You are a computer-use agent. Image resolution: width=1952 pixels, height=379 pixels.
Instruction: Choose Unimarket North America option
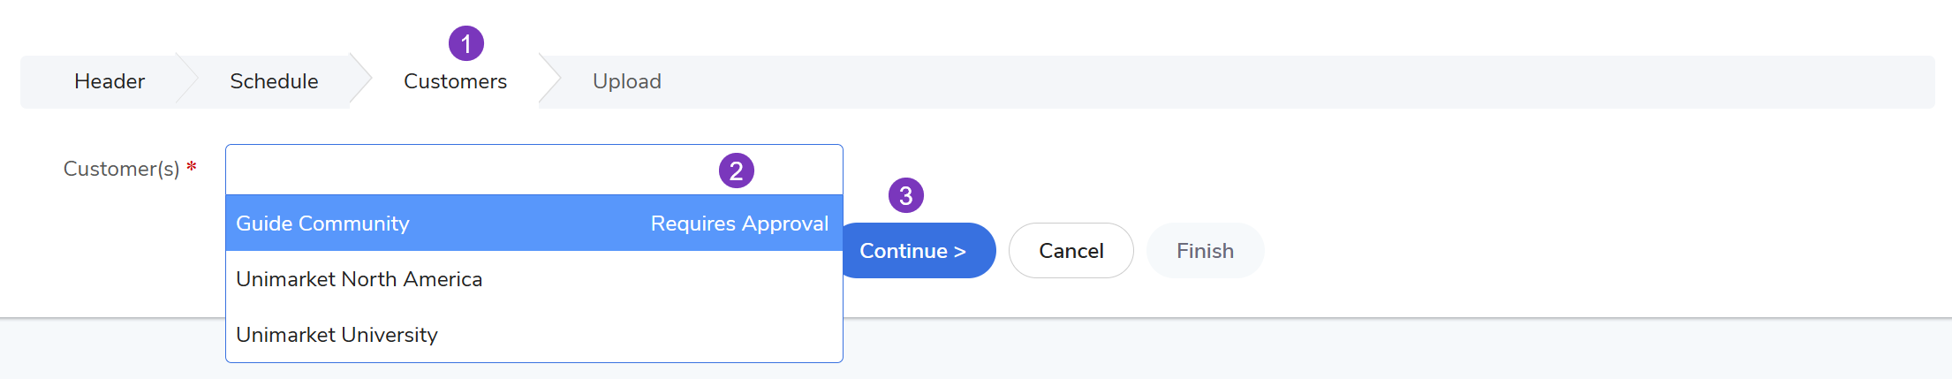359,279
